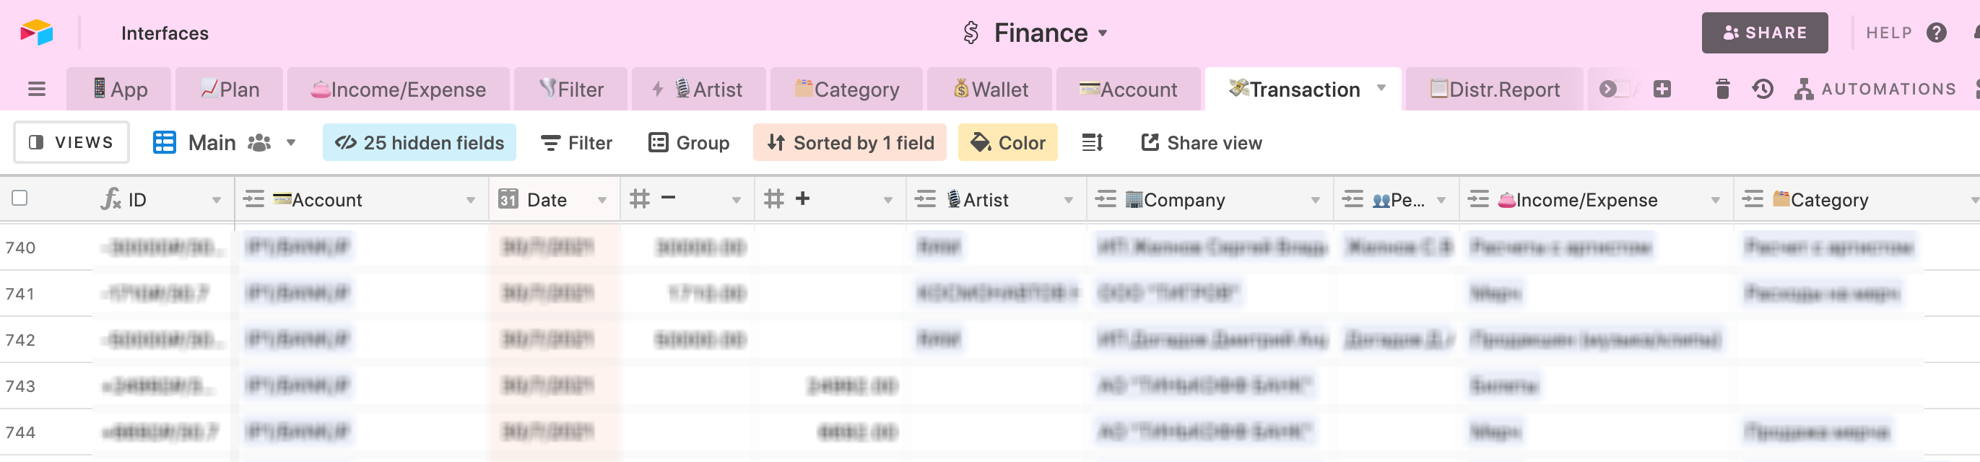This screenshot has width=1980, height=462.
Task: Switch to the Income/Expense tab
Action: click(398, 90)
